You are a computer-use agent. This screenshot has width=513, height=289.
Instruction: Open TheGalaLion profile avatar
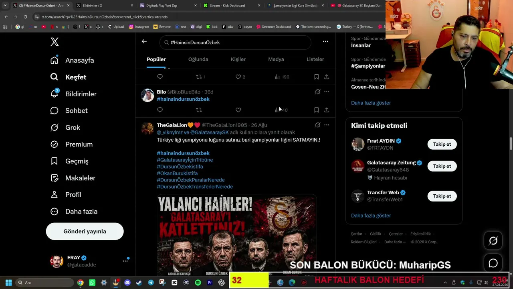click(x=147, y=128)
